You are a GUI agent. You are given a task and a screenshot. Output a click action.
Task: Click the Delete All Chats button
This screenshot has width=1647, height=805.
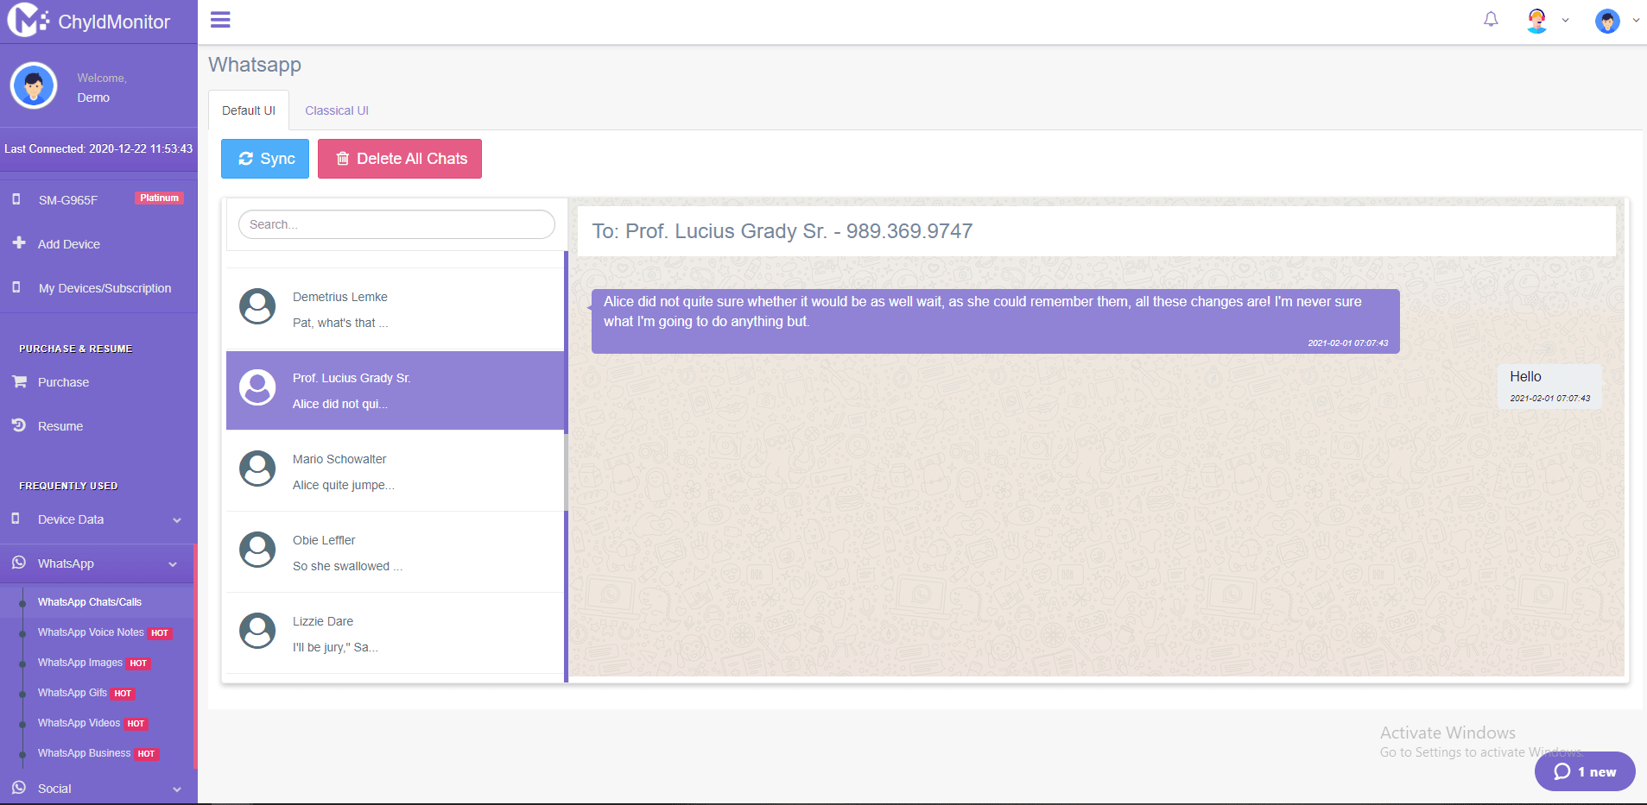400,159
